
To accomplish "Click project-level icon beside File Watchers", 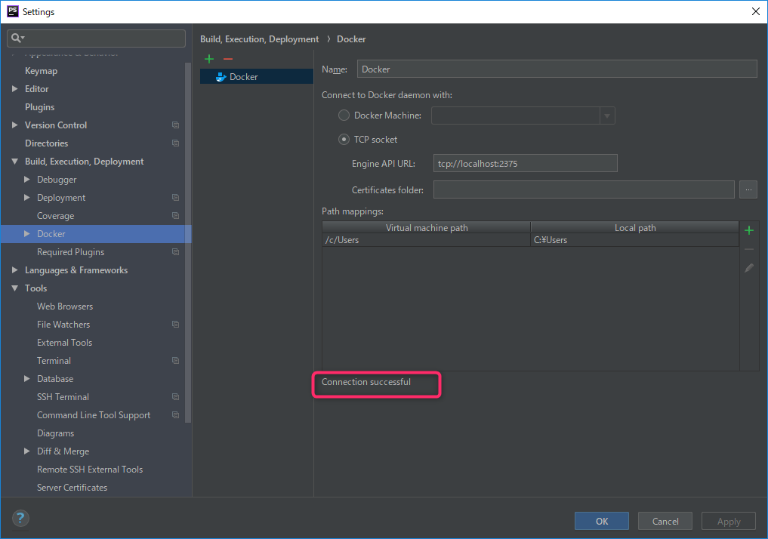I will tap(175, 325).
